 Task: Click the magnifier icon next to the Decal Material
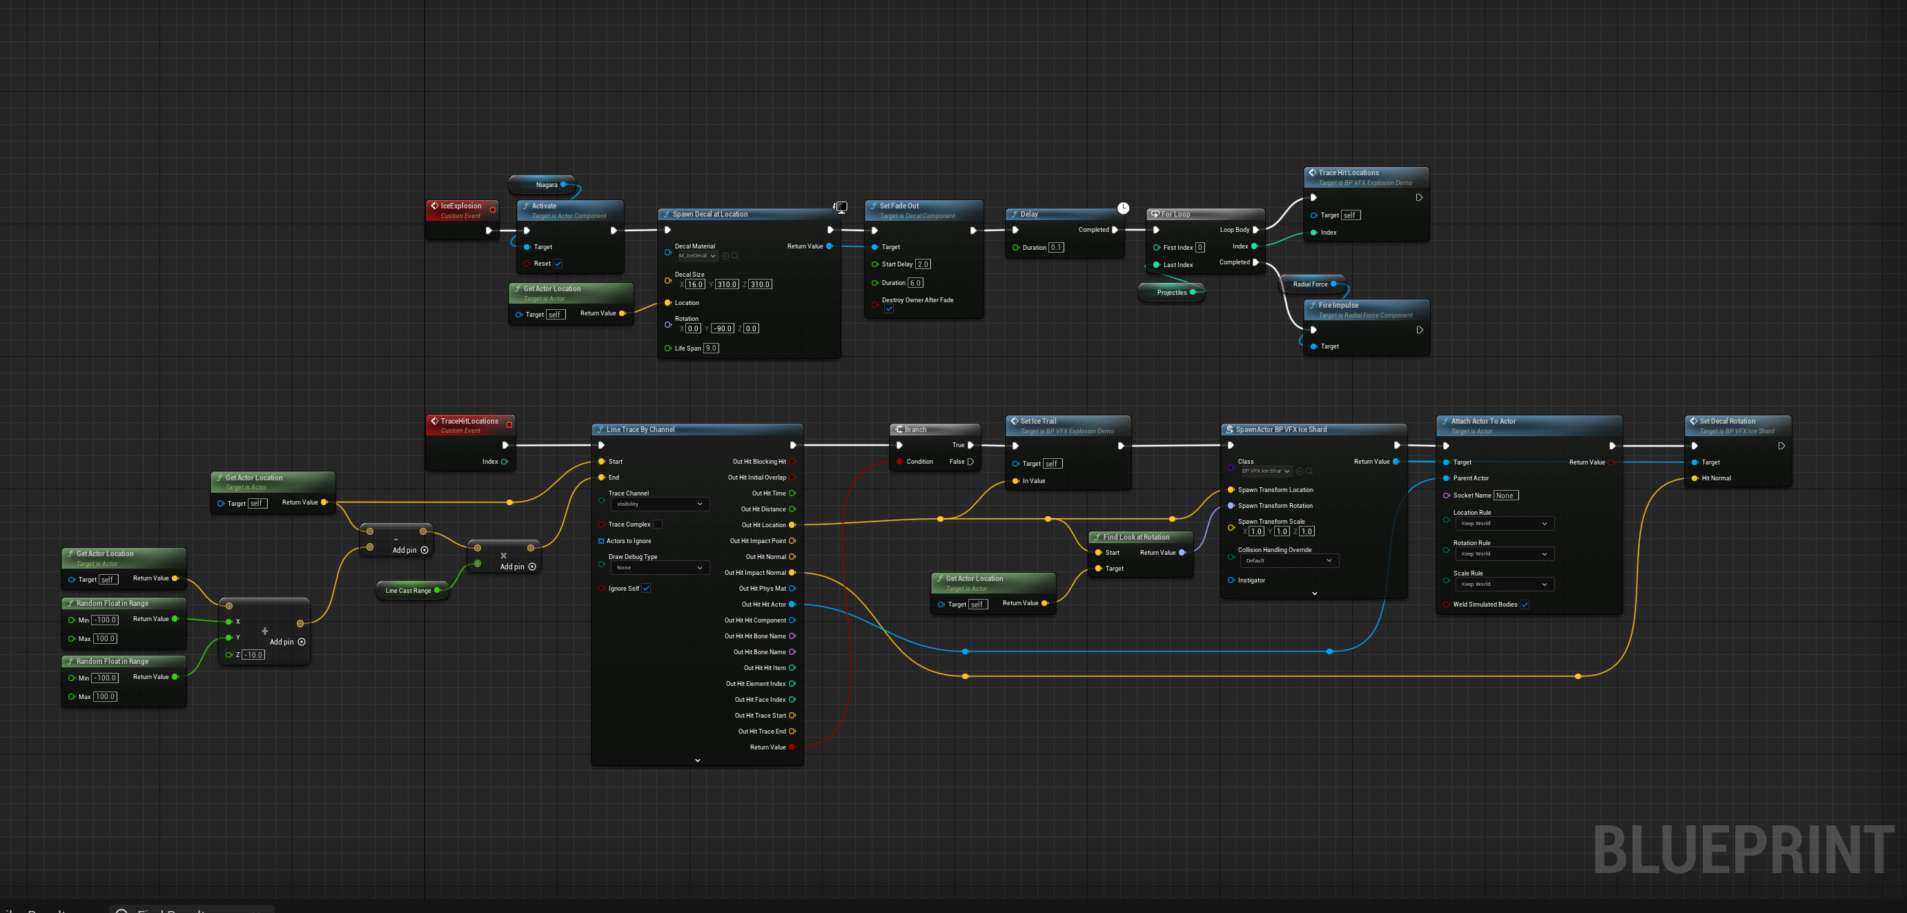[x=735, y=256]
